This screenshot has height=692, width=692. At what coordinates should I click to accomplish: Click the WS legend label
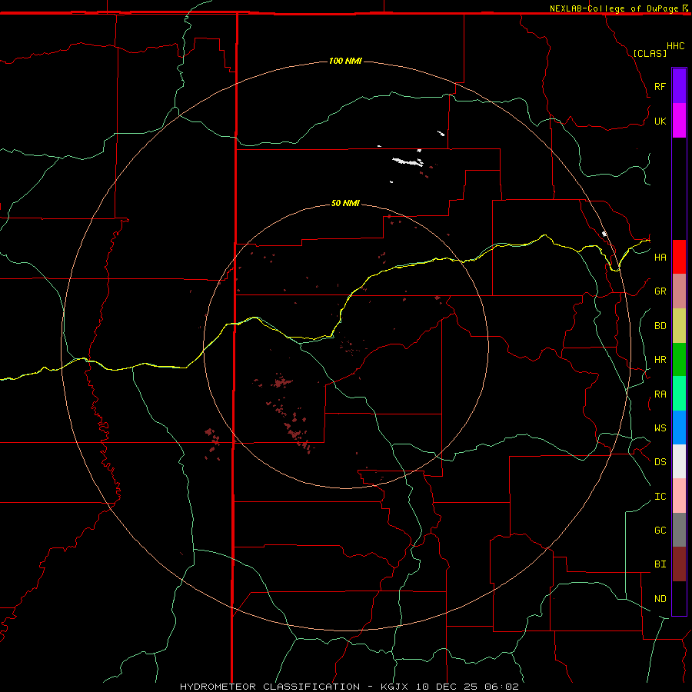click(660, 428)
